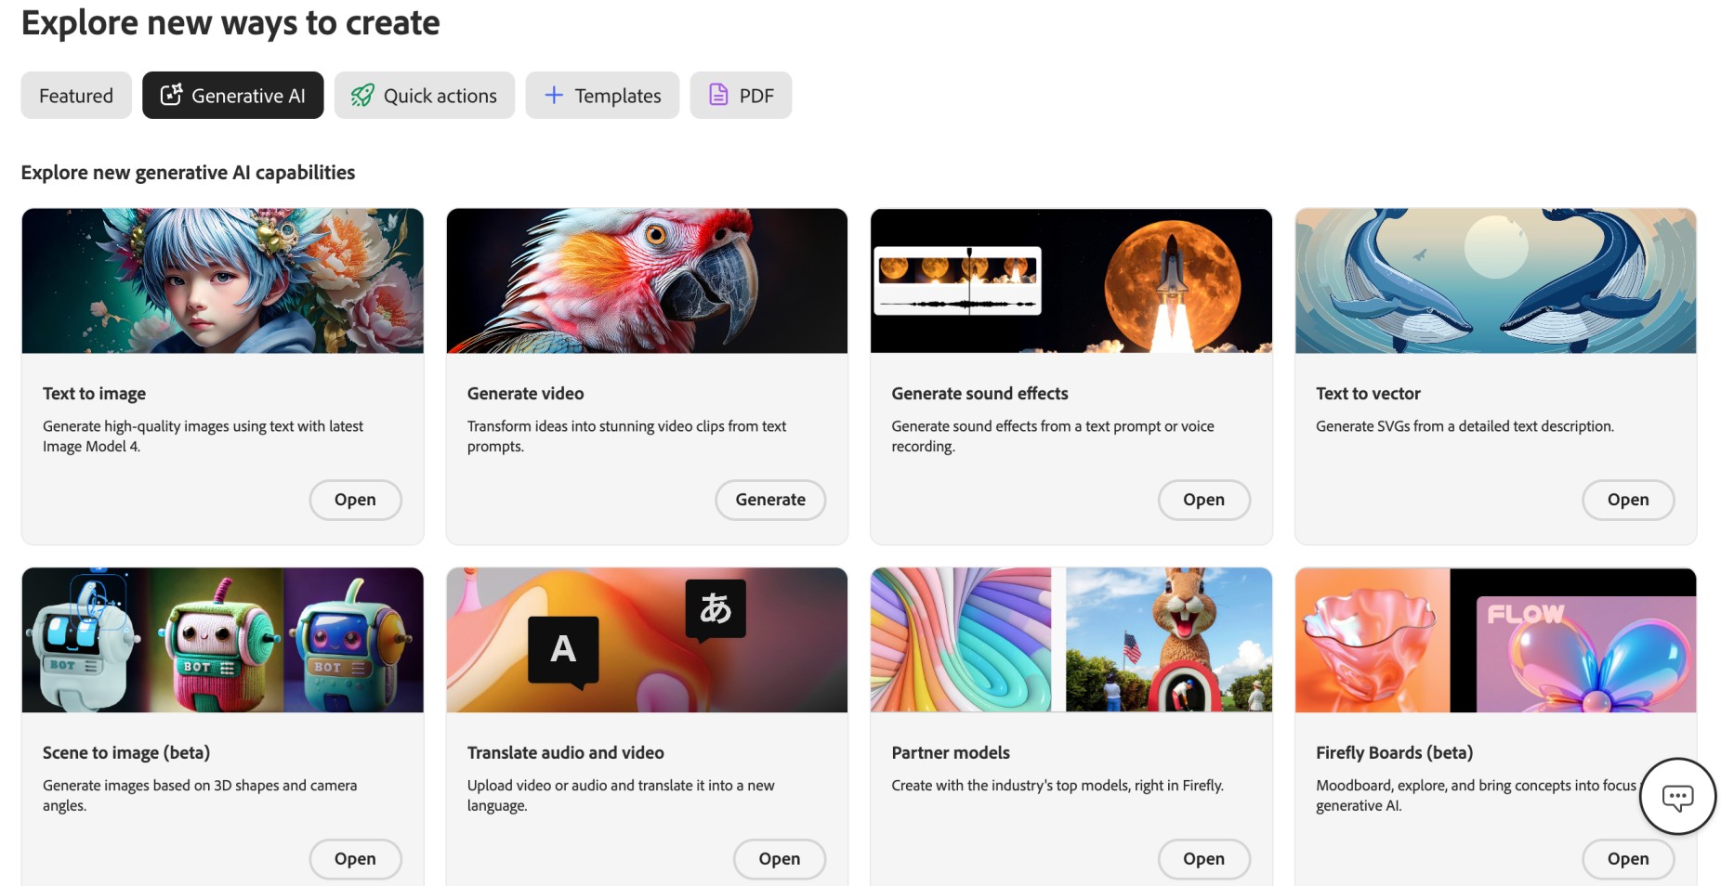Open Scene to image beta
The image size is (1721, 886).
point(355,859)
